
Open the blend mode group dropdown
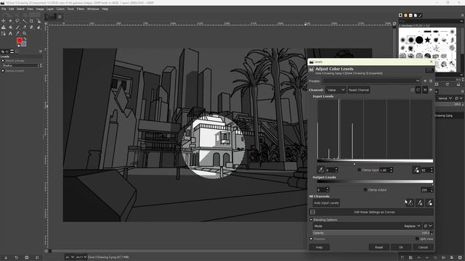coord(428,225)
